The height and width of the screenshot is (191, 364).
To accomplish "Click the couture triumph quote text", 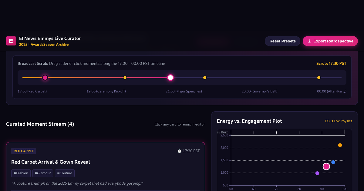I will coord(77,183).
